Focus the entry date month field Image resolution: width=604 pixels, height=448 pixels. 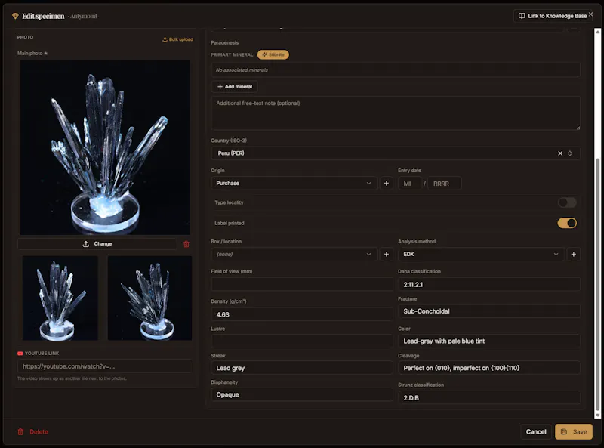click(x=409, y=184)
